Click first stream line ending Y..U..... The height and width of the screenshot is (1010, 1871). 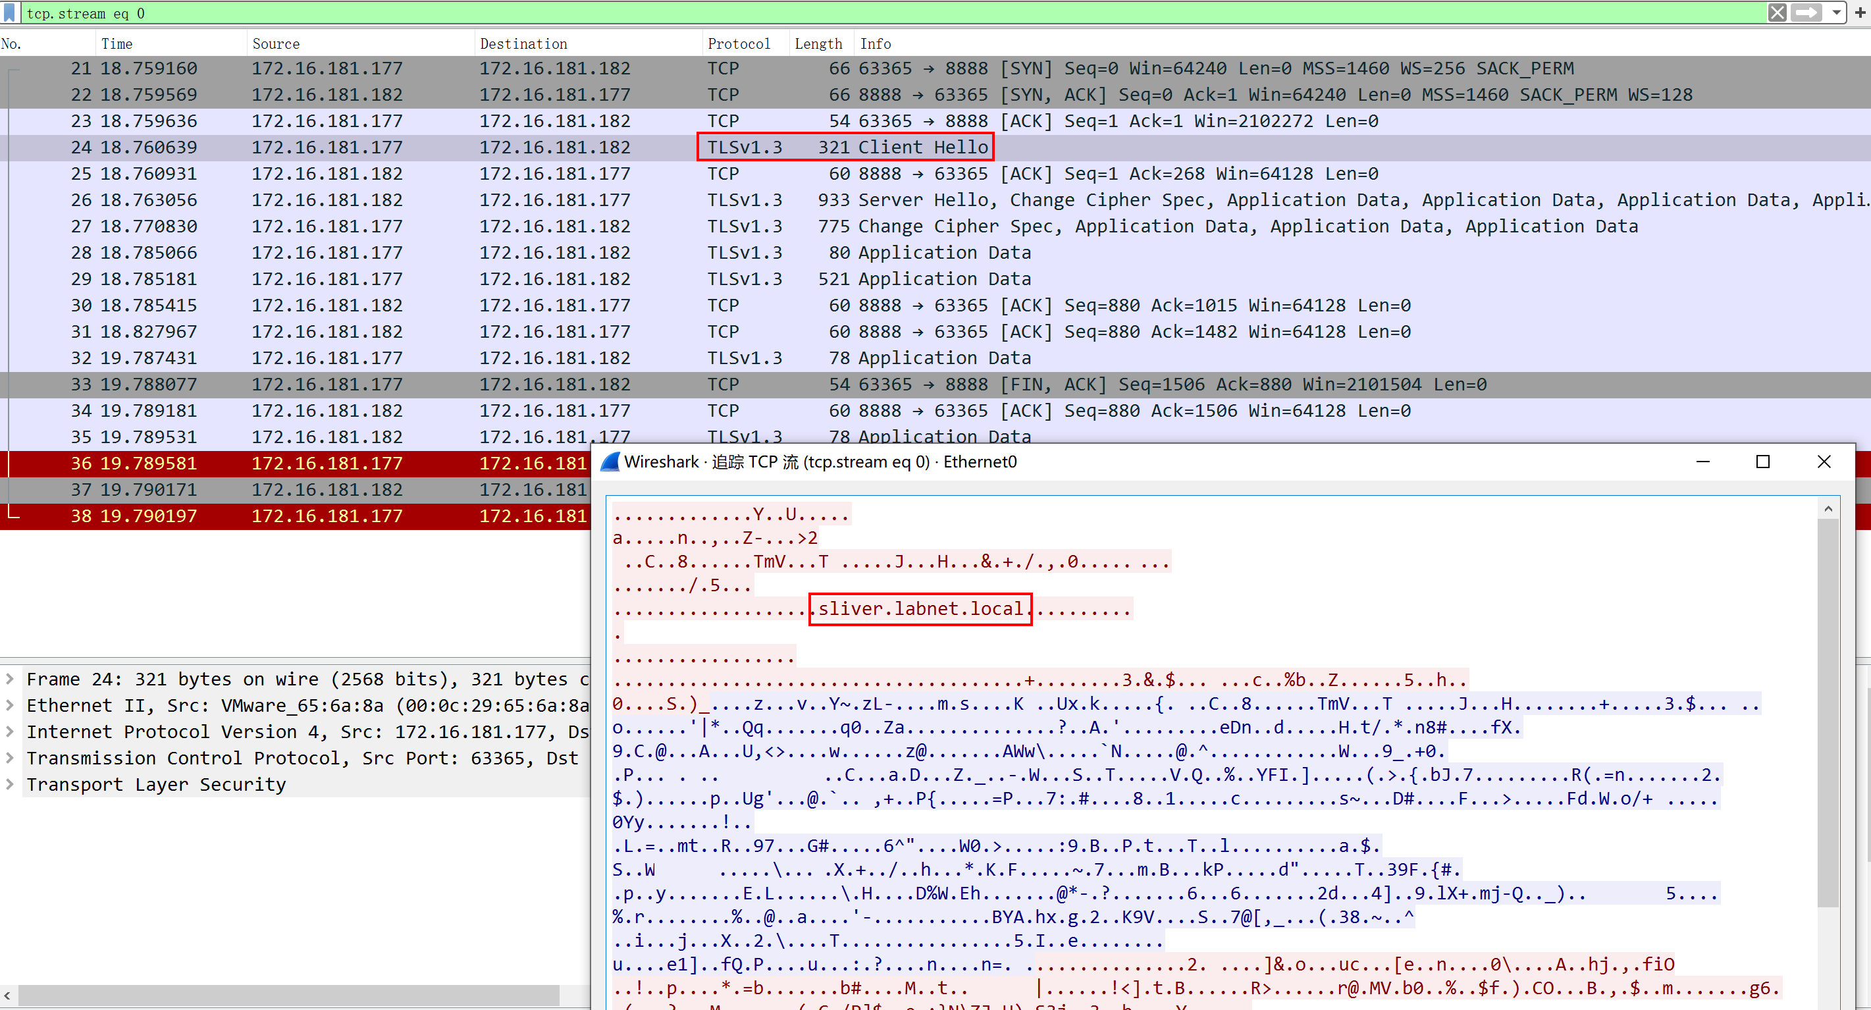click(731, 514)
